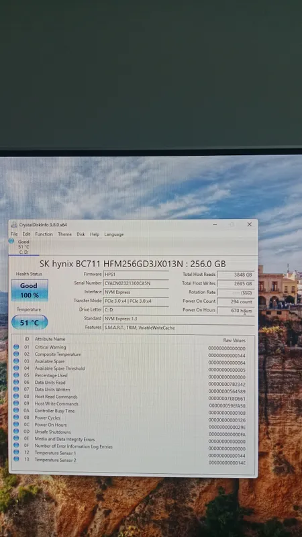Click the Critical Warning status circle icon

click(x=16, y=347)
